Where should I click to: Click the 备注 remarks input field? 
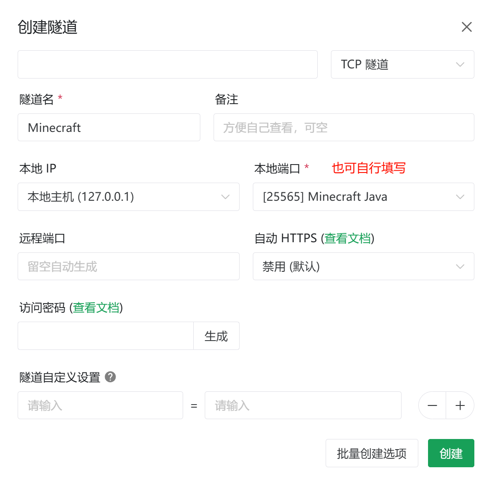pyautogui.click(x=343, y=128)
